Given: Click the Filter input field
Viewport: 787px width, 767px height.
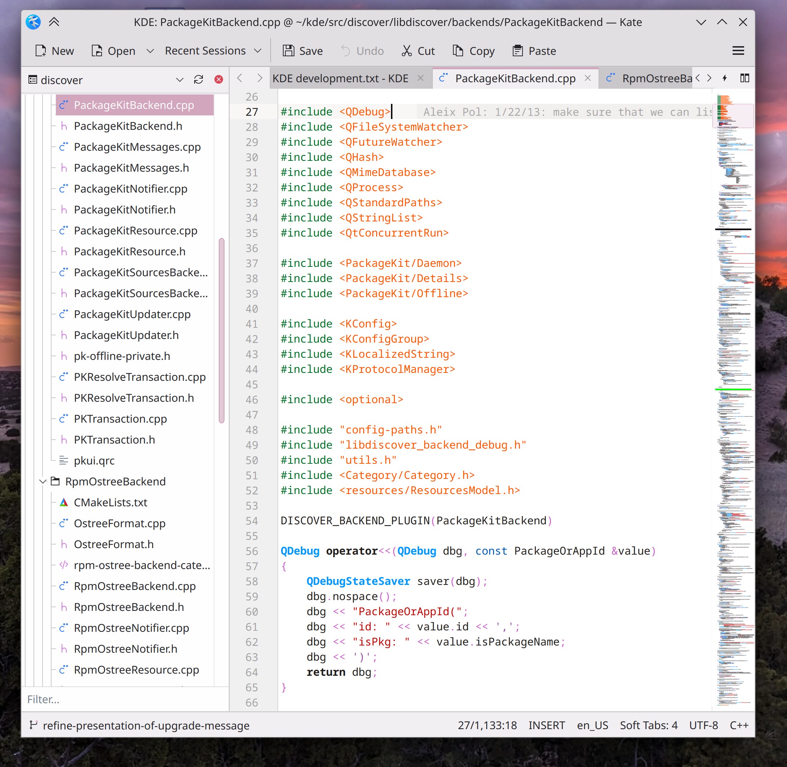Looking at the screenshot, I should (x=121, y=699).
